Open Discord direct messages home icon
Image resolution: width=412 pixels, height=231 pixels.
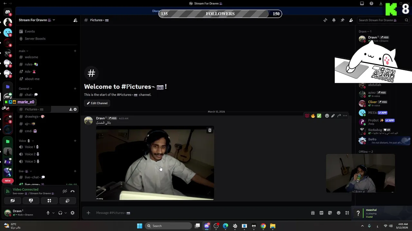click(x=8, y=12)
